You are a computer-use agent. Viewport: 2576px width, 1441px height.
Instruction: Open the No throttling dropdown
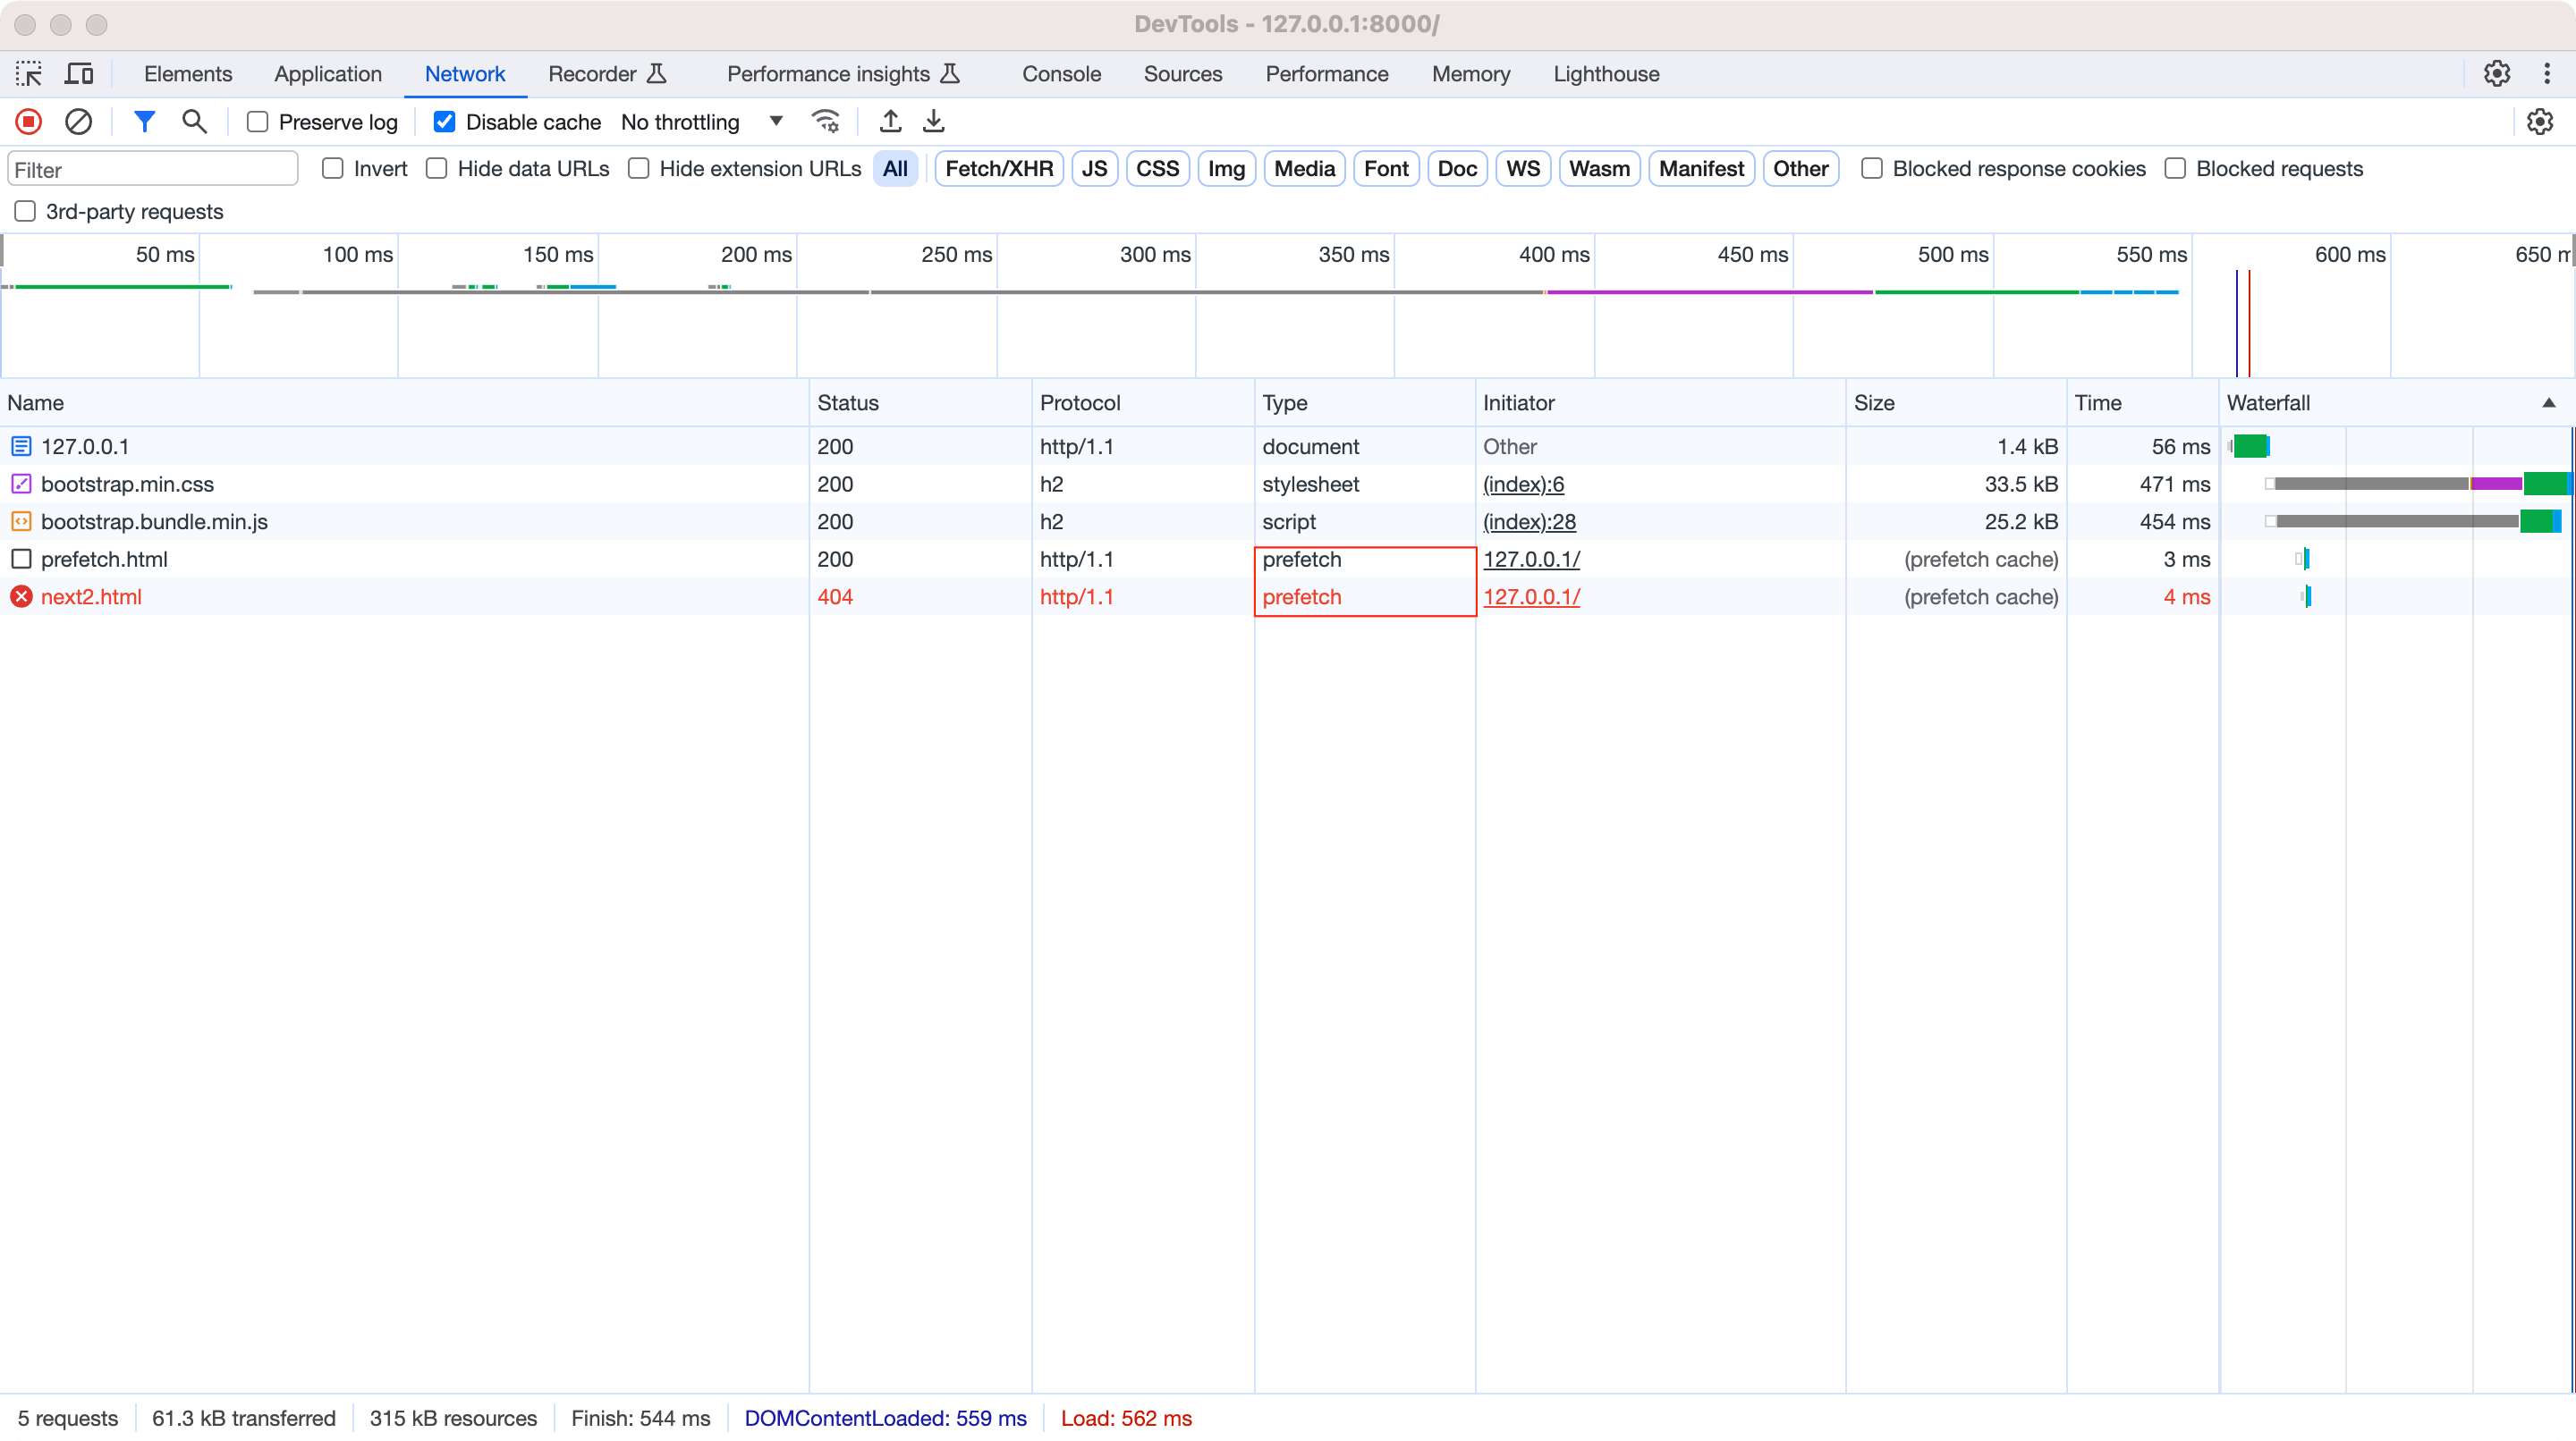click(x=701, y=122)
